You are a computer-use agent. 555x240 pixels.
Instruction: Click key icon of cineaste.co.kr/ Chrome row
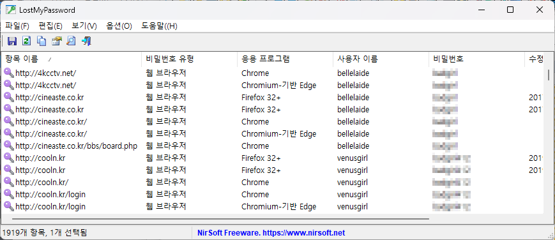9,121
